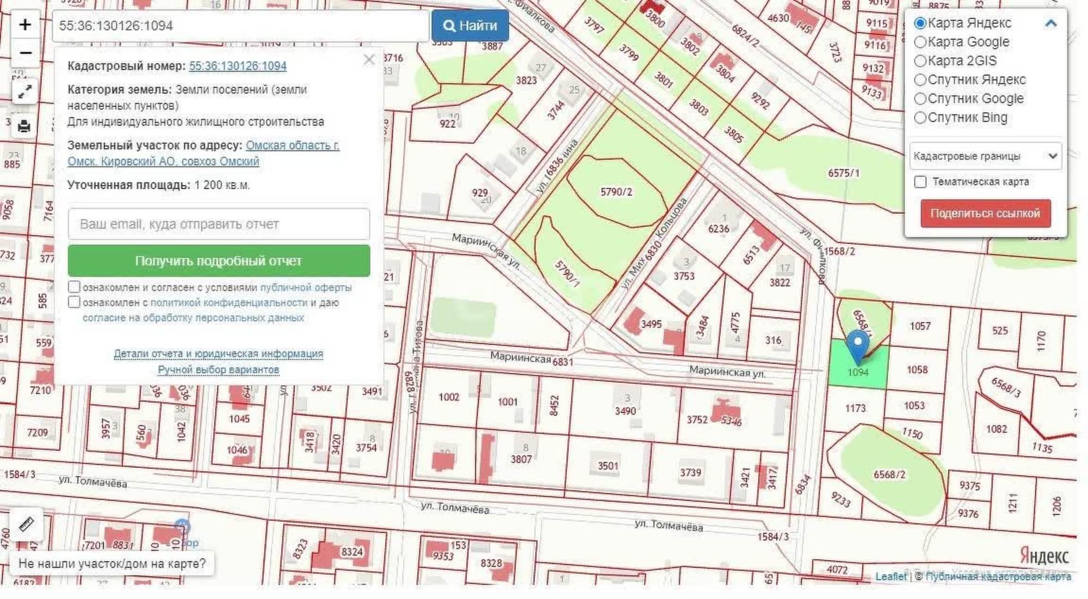Open политикой конфиденциальности link
1088x599 pixels.
click(x=228, y=302)
